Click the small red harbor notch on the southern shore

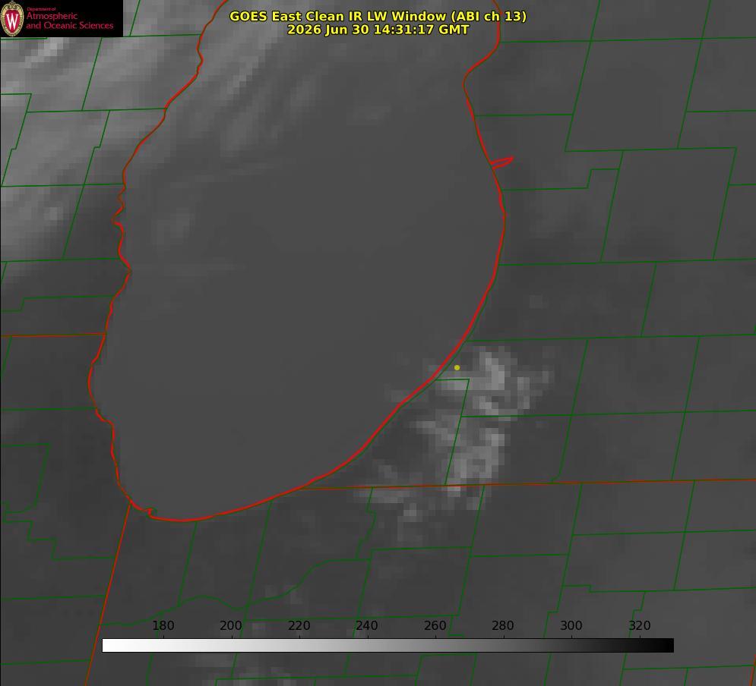tap(150, 511)
